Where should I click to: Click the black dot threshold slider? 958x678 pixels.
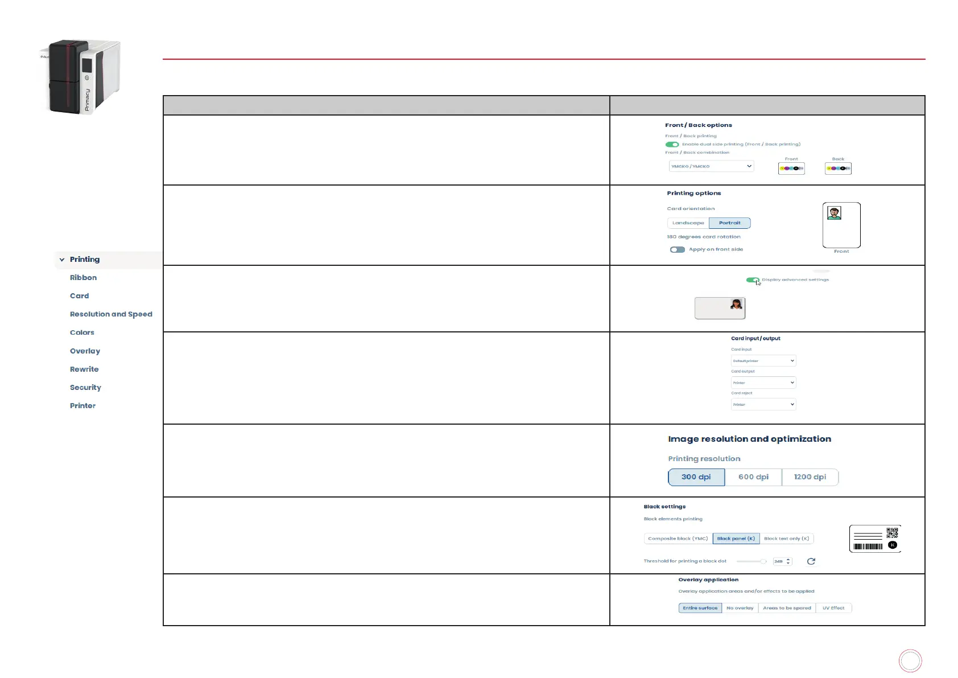tap(751, 561)
